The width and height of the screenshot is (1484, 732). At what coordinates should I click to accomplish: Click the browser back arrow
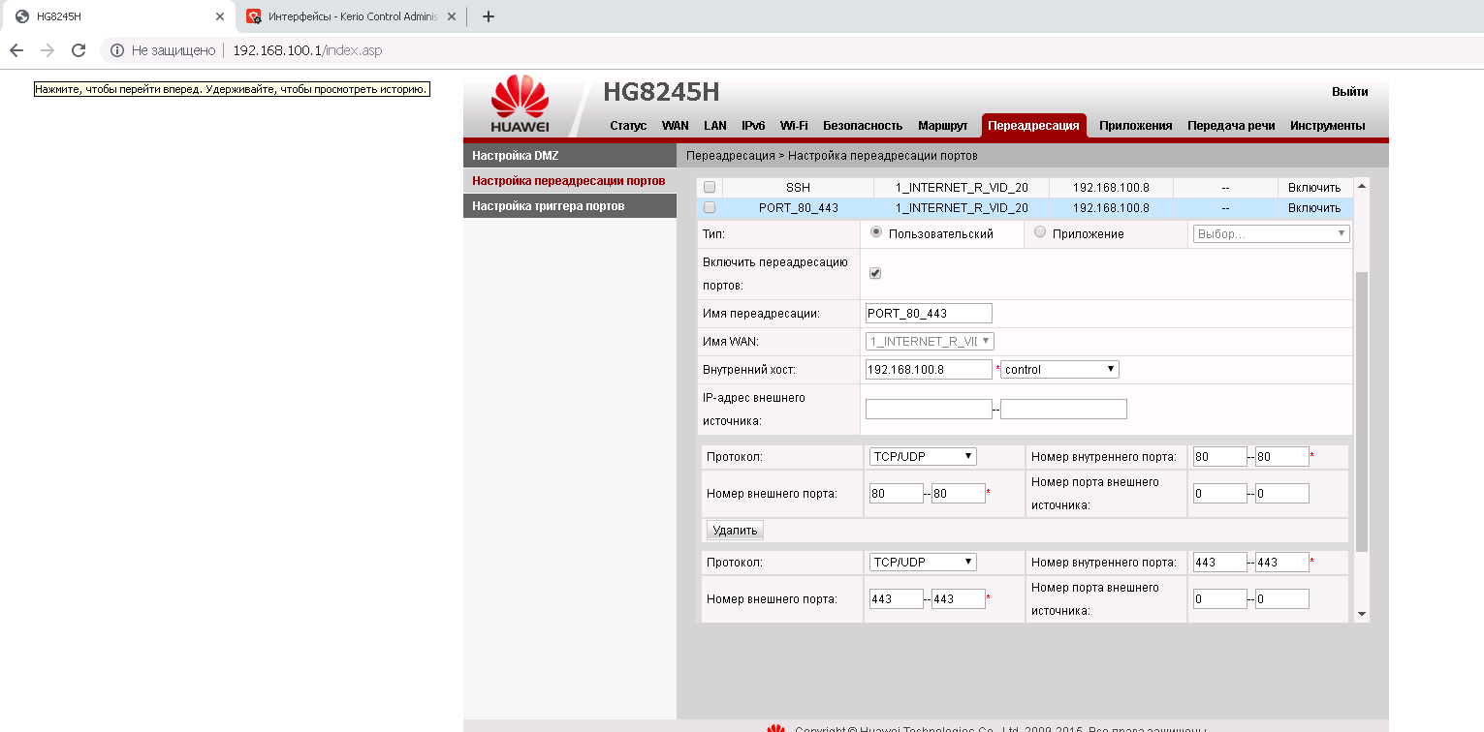click(16, 50)
